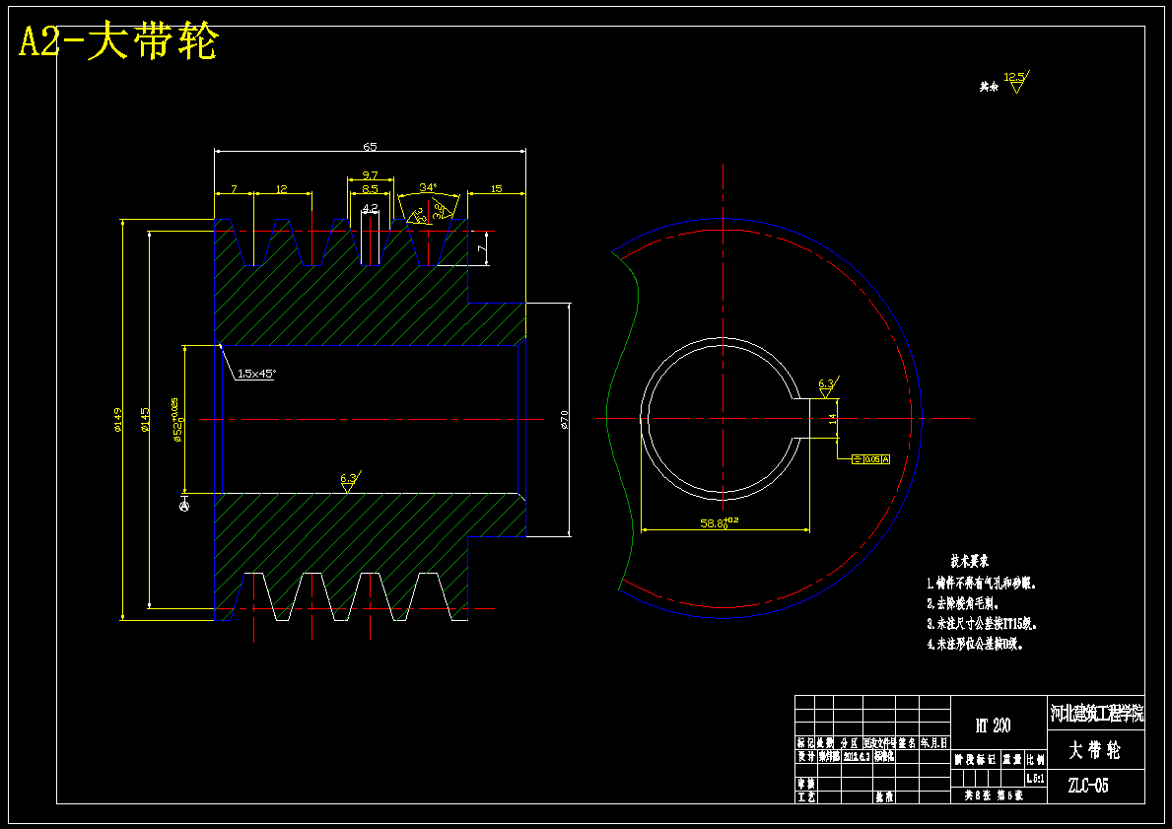The height and width of the screenshot is (829, 1172).
Task: Click the chamfer note "1.5×45°"
Action: (x=256, y=373)
